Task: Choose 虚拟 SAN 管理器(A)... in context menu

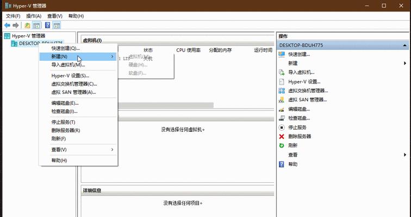Action: (x=78, y=92)
